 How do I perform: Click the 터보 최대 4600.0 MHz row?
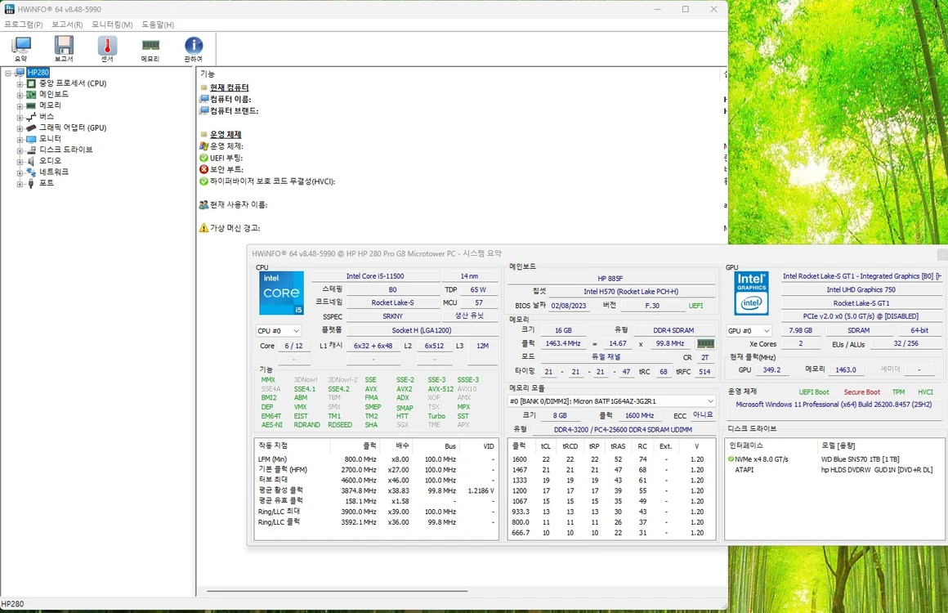(x=377, y=480)
